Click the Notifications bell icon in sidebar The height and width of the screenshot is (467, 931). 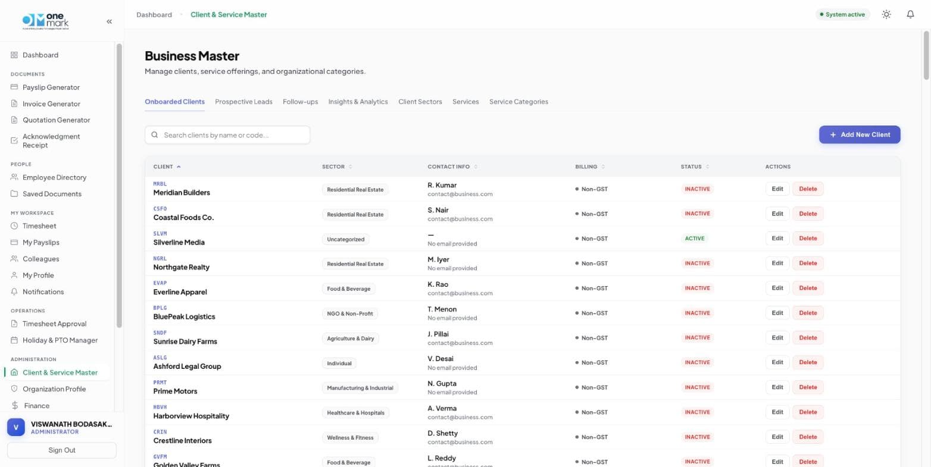[x=14, y=292]
